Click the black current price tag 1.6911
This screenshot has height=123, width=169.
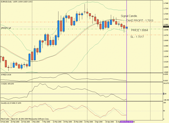pos(166,27)
